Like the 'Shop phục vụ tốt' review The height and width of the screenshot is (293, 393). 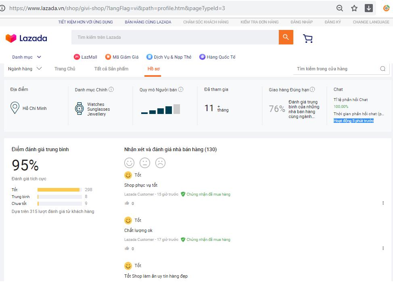pyautogui.click(x=127, y=203)
